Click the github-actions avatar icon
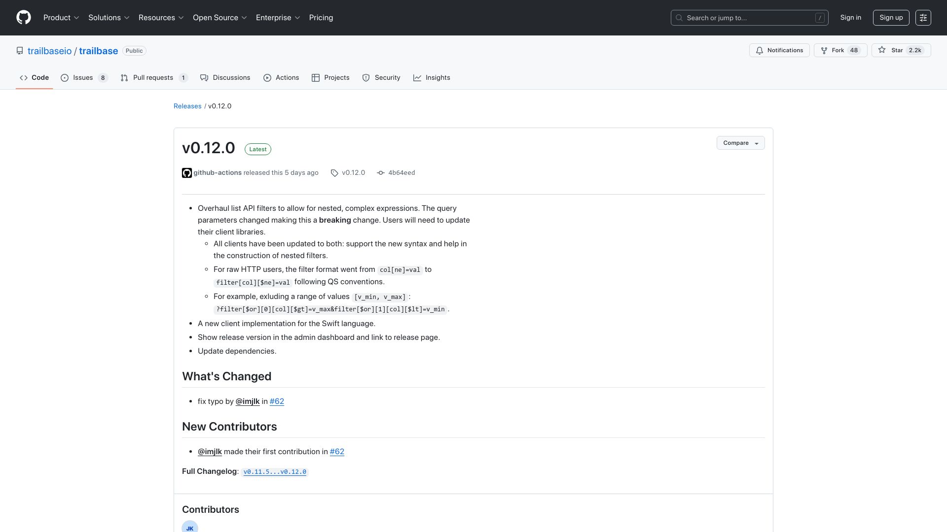 (187, 173)
